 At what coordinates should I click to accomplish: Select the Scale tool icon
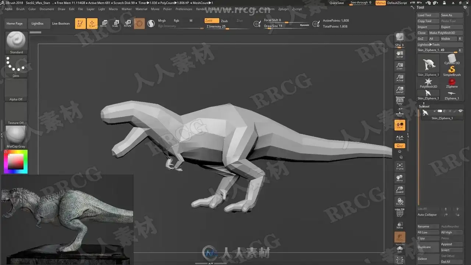(x=115, y=24)
